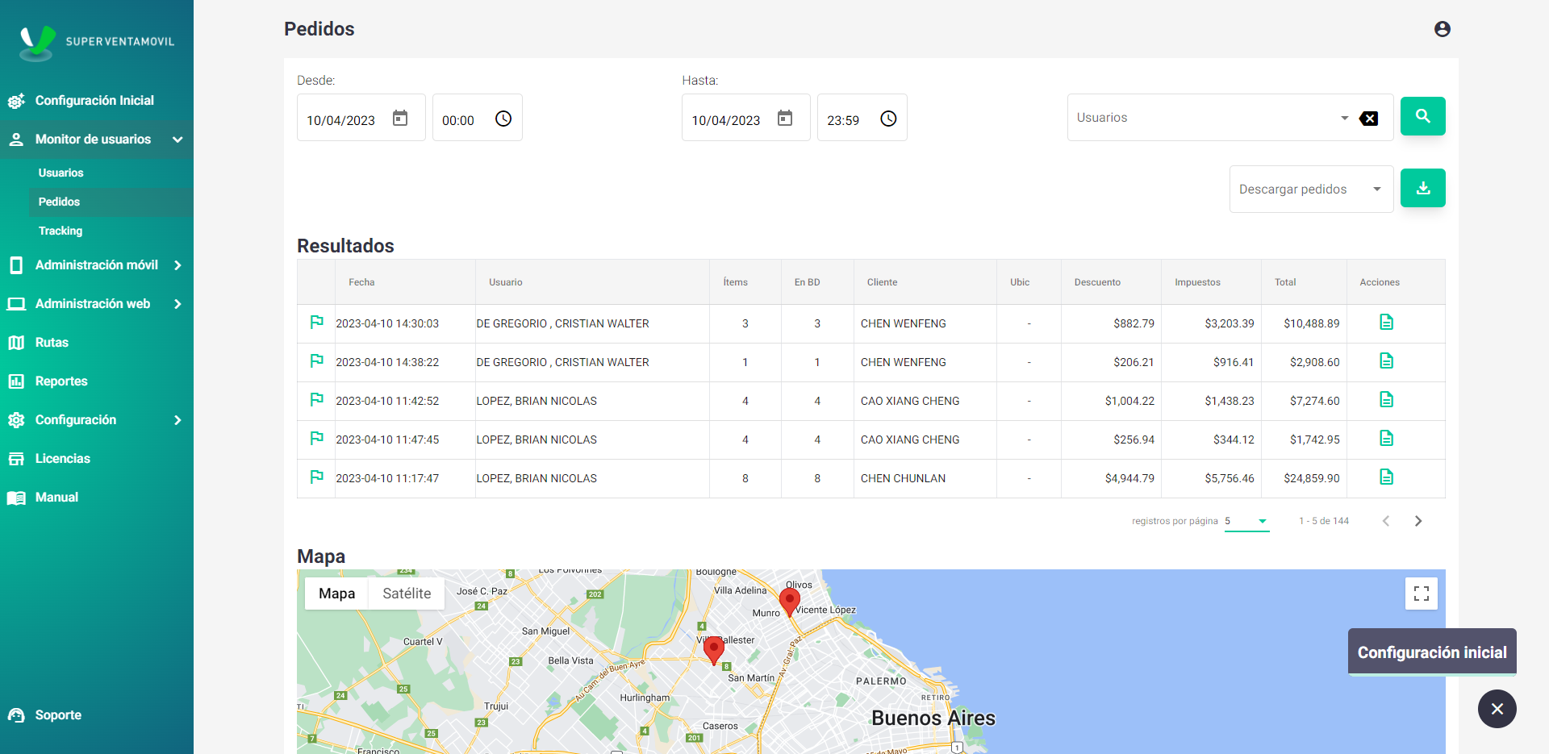Click the green search button
This screenshot has height=754, width=1549.
pos(1422,116)
